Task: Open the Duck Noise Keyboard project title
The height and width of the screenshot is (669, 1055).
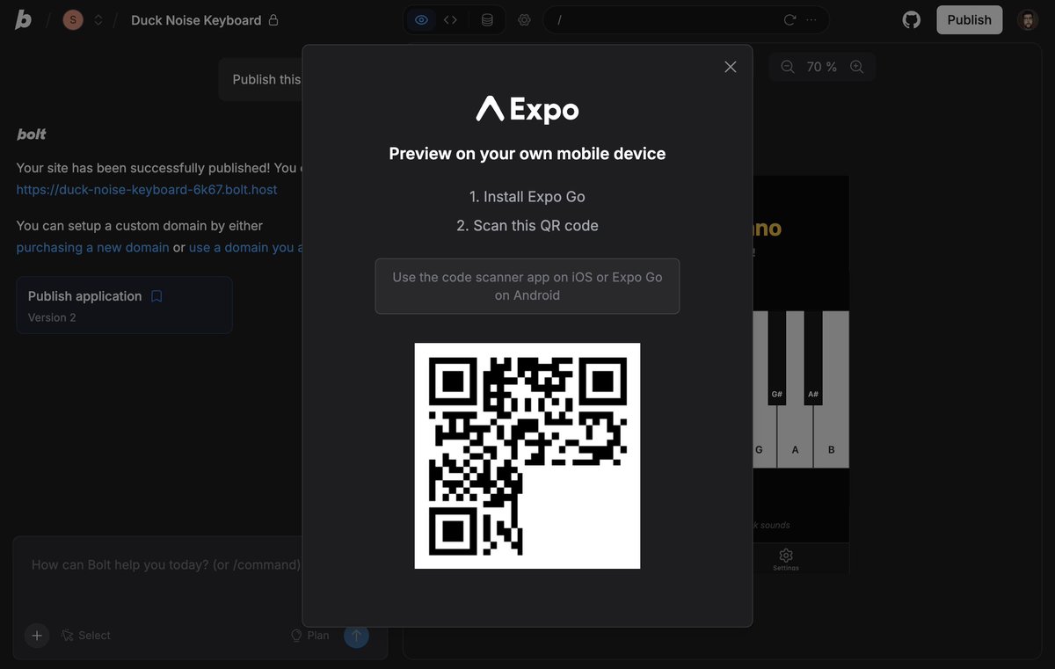Action: coord(196,19)
